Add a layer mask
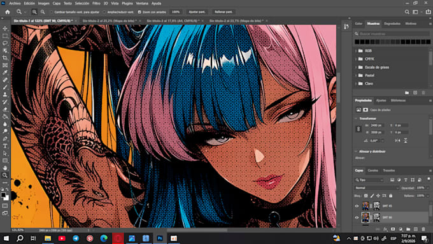Screen dimensions: 433x244 393,229
